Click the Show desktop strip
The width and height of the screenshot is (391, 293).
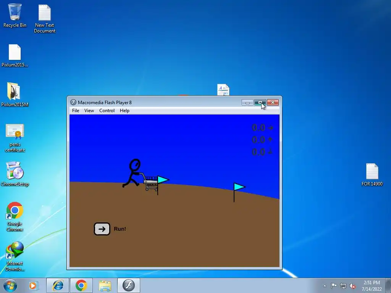(388, 285)
